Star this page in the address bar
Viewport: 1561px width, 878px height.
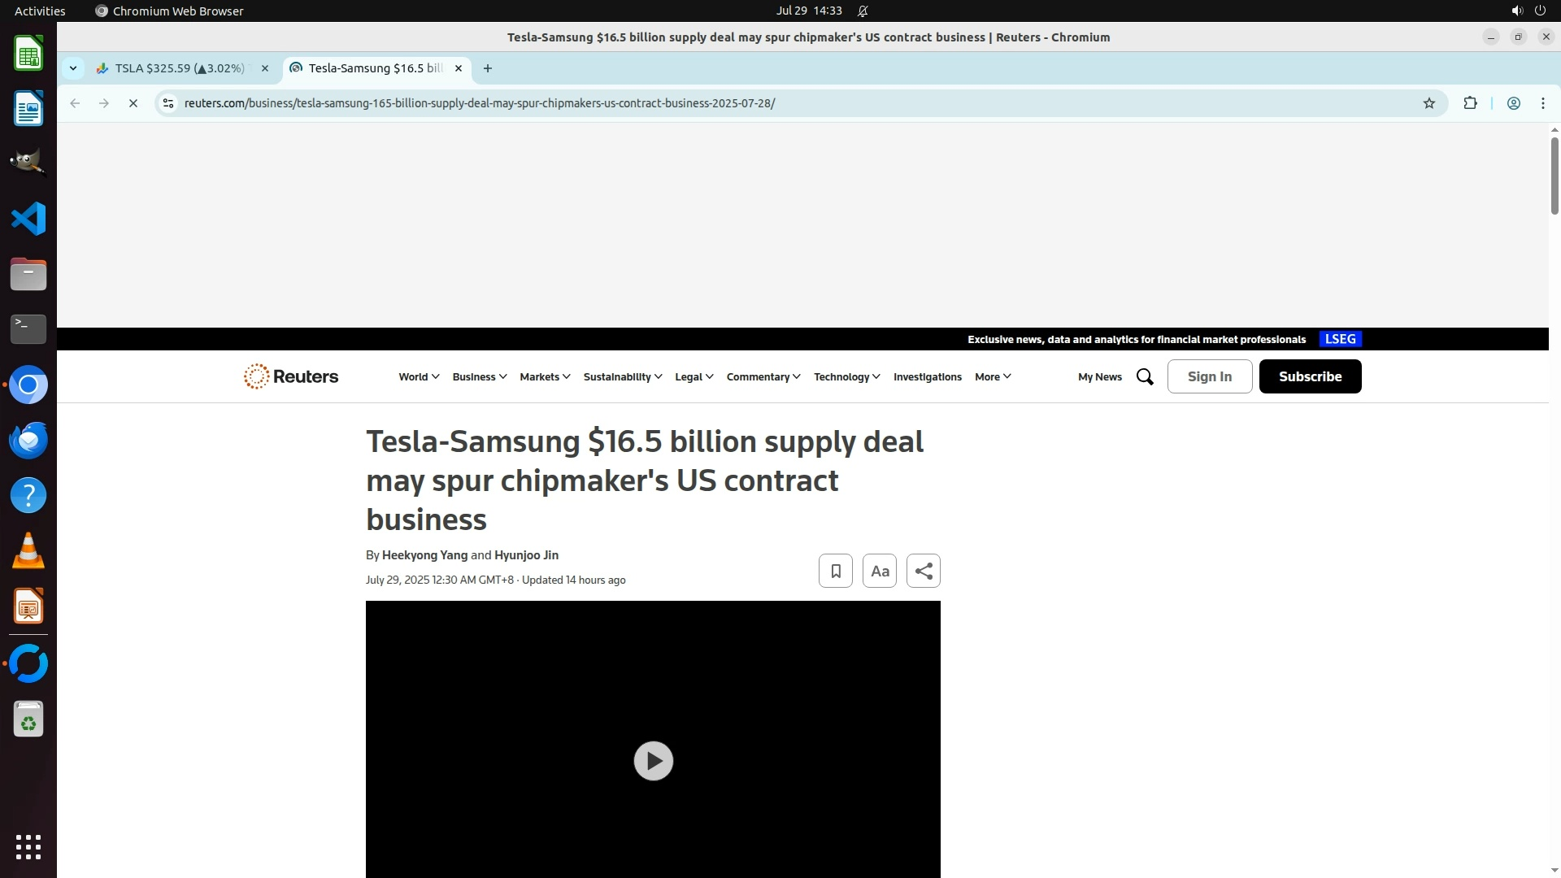1428,103
